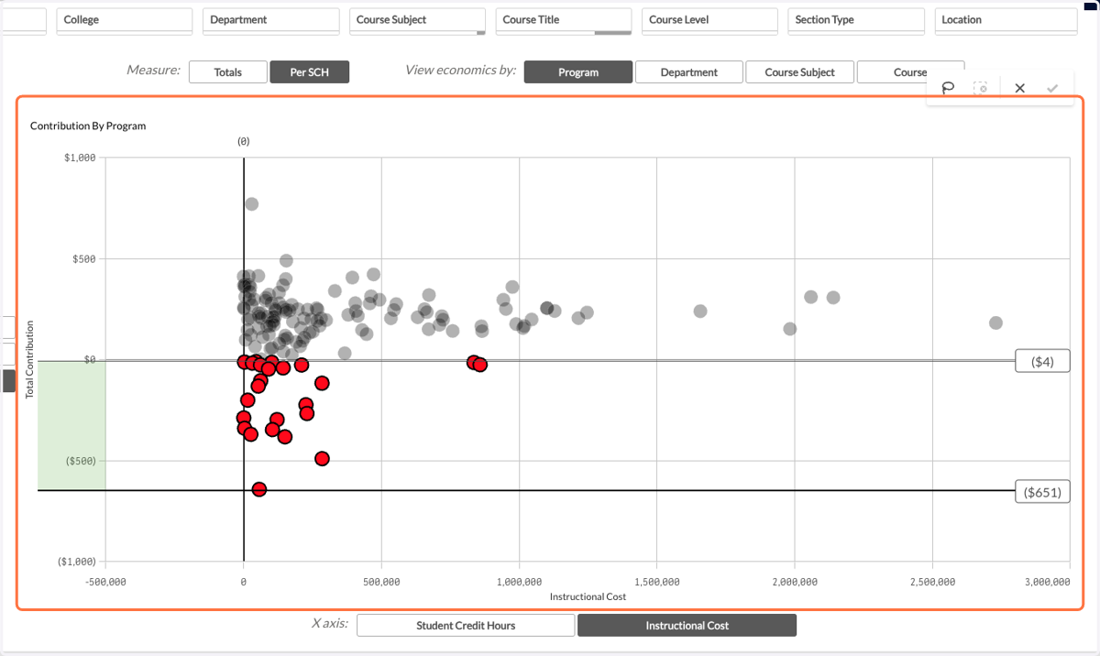Click the 1,500,000 x-axis tick label
Image resolution: width=1100 pixels, height=656 pixels.
(656, 582)
